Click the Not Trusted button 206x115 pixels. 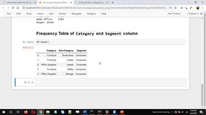point(174,13)
